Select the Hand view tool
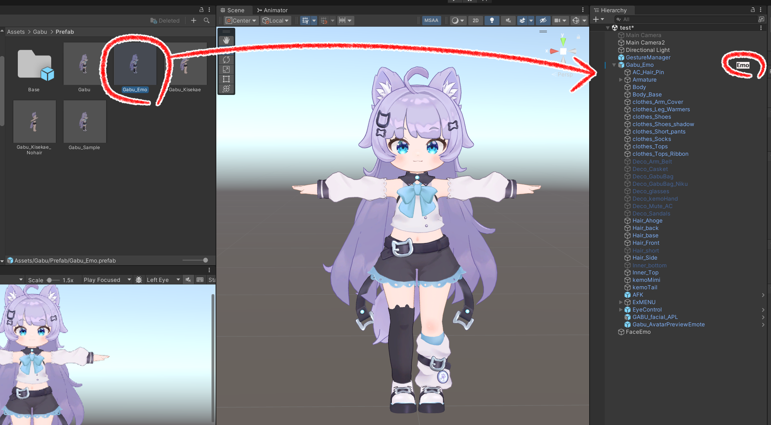 226,40
